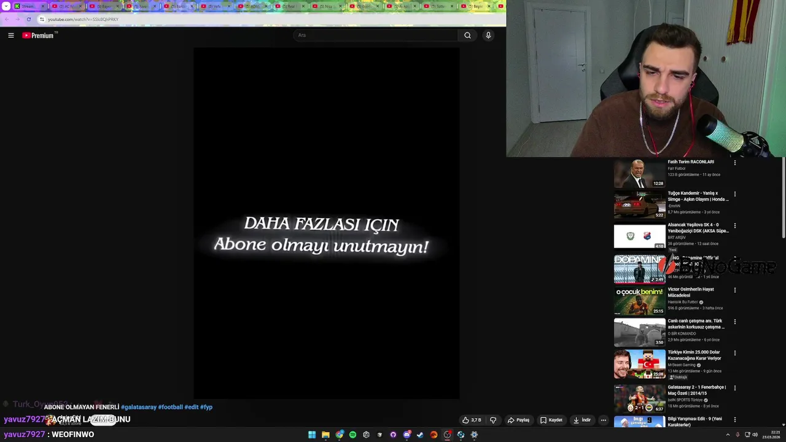Image resolution: width=786 pixels, height=442 pixels.
Task: Open Discord from the taskbar
Action: click(407, 435)
